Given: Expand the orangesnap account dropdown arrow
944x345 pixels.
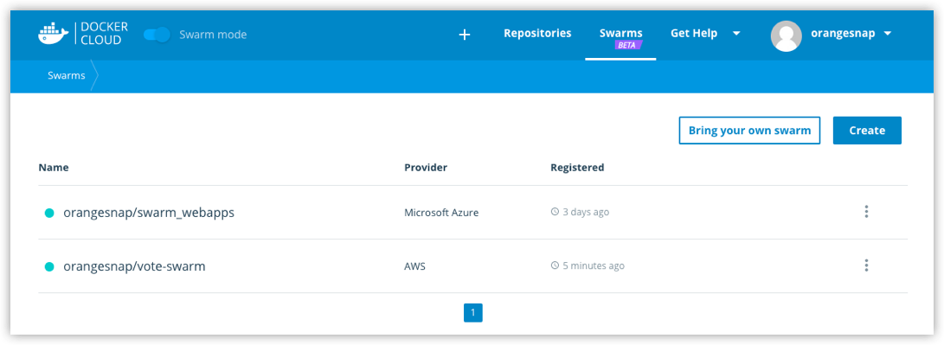Looking at the screenshot, I should (888, 34).
